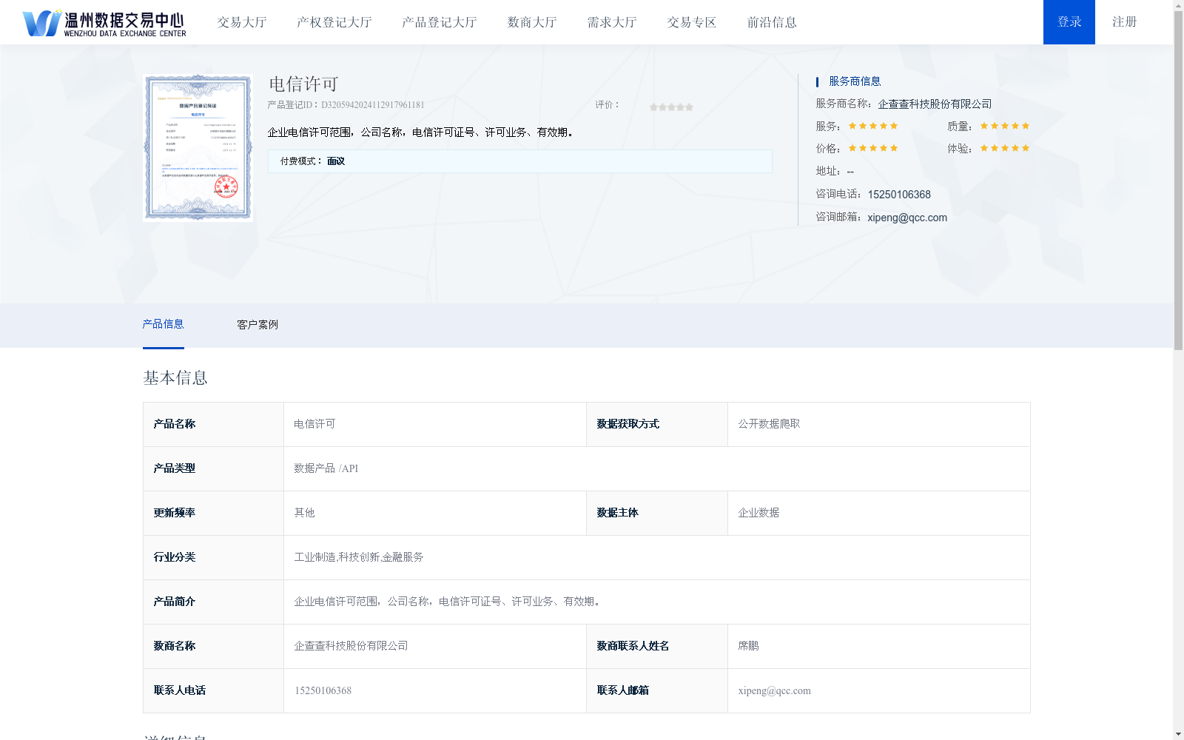Click the 企业数据 cell

[879, 513]
